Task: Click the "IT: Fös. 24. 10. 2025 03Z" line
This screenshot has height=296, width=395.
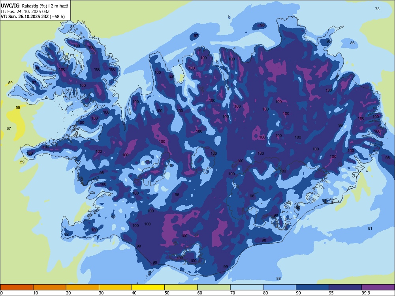Action: point(25,11)
